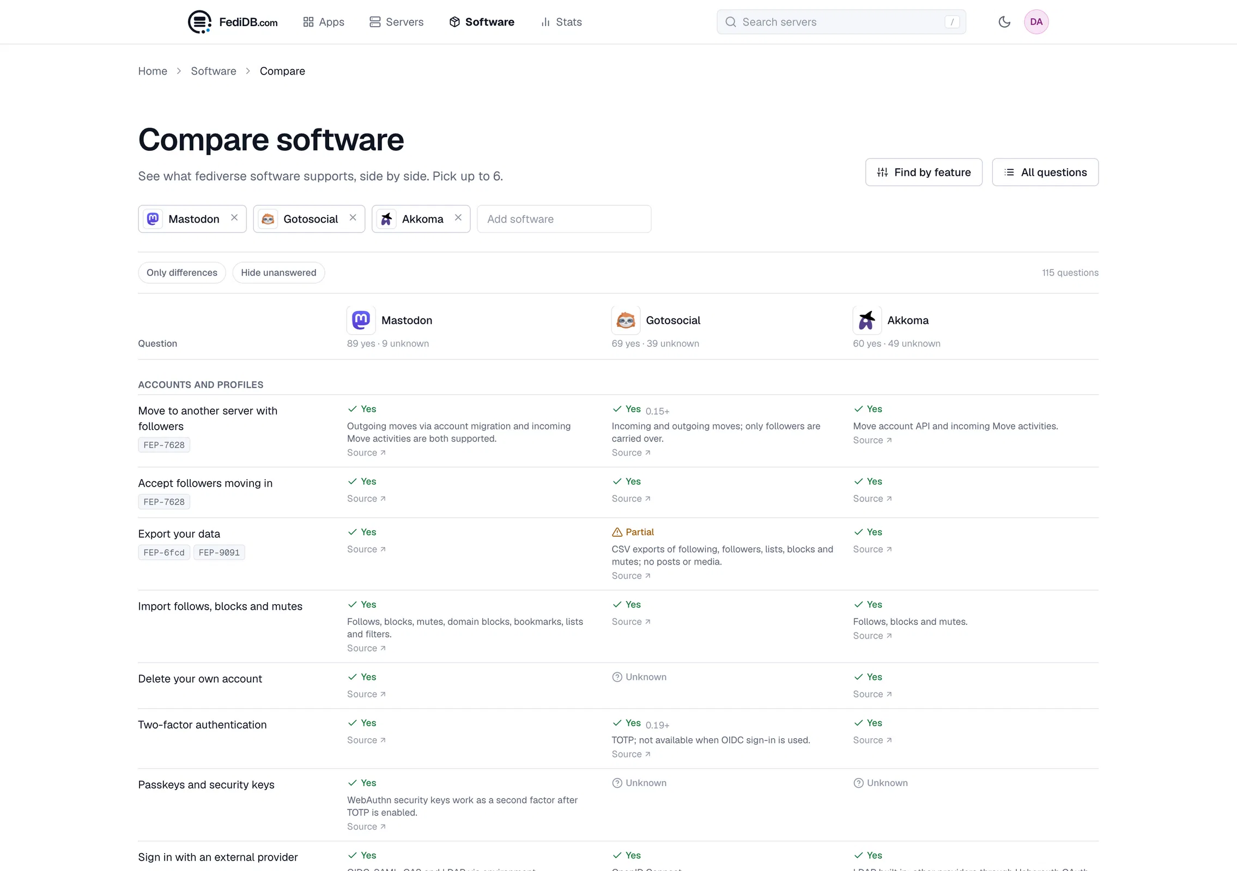The height and width of the screenshot is (871, 1237).
Task: Open Mastodon Source for Delete your own account
Action: (x=366, y=694)
